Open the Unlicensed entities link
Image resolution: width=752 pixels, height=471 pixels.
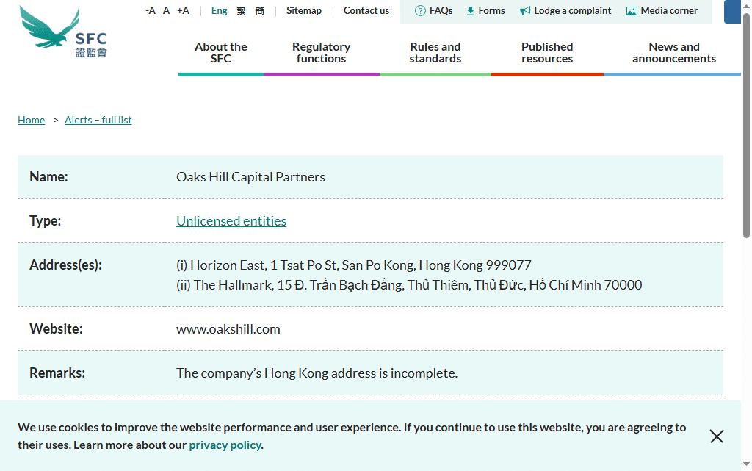(231, 220)
